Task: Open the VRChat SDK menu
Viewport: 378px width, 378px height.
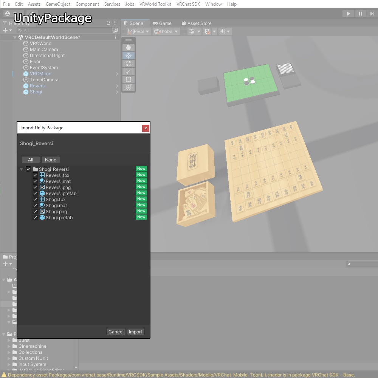Action: click(188, 4)
